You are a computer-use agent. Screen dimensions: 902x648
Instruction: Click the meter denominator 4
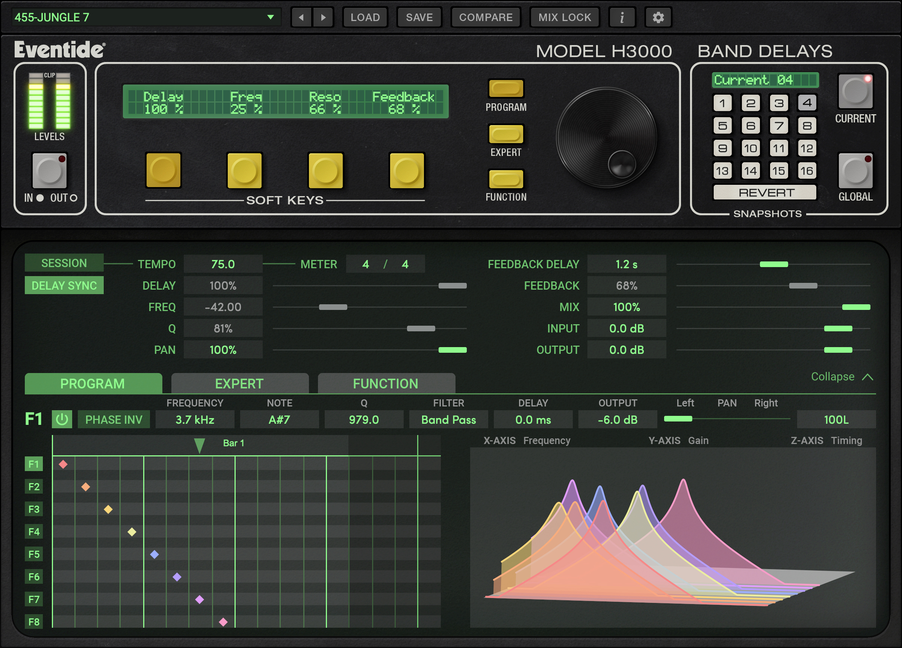coord(405,264)
